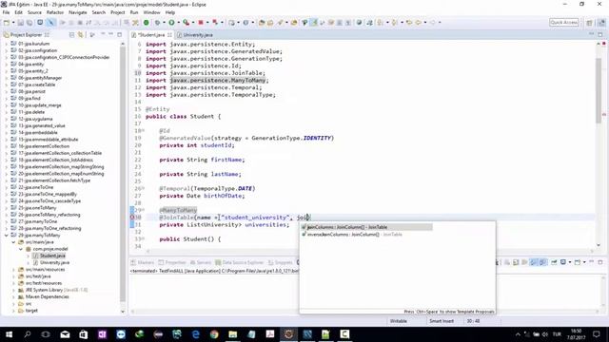The height and width of the screenshot is (342, 609).
Task: Click the TUR language indicator in system tray
Action: 557,334
